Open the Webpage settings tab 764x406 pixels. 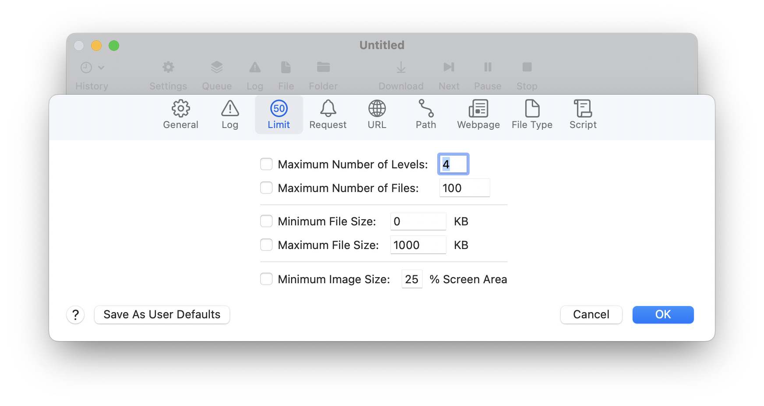click(478, 114)
